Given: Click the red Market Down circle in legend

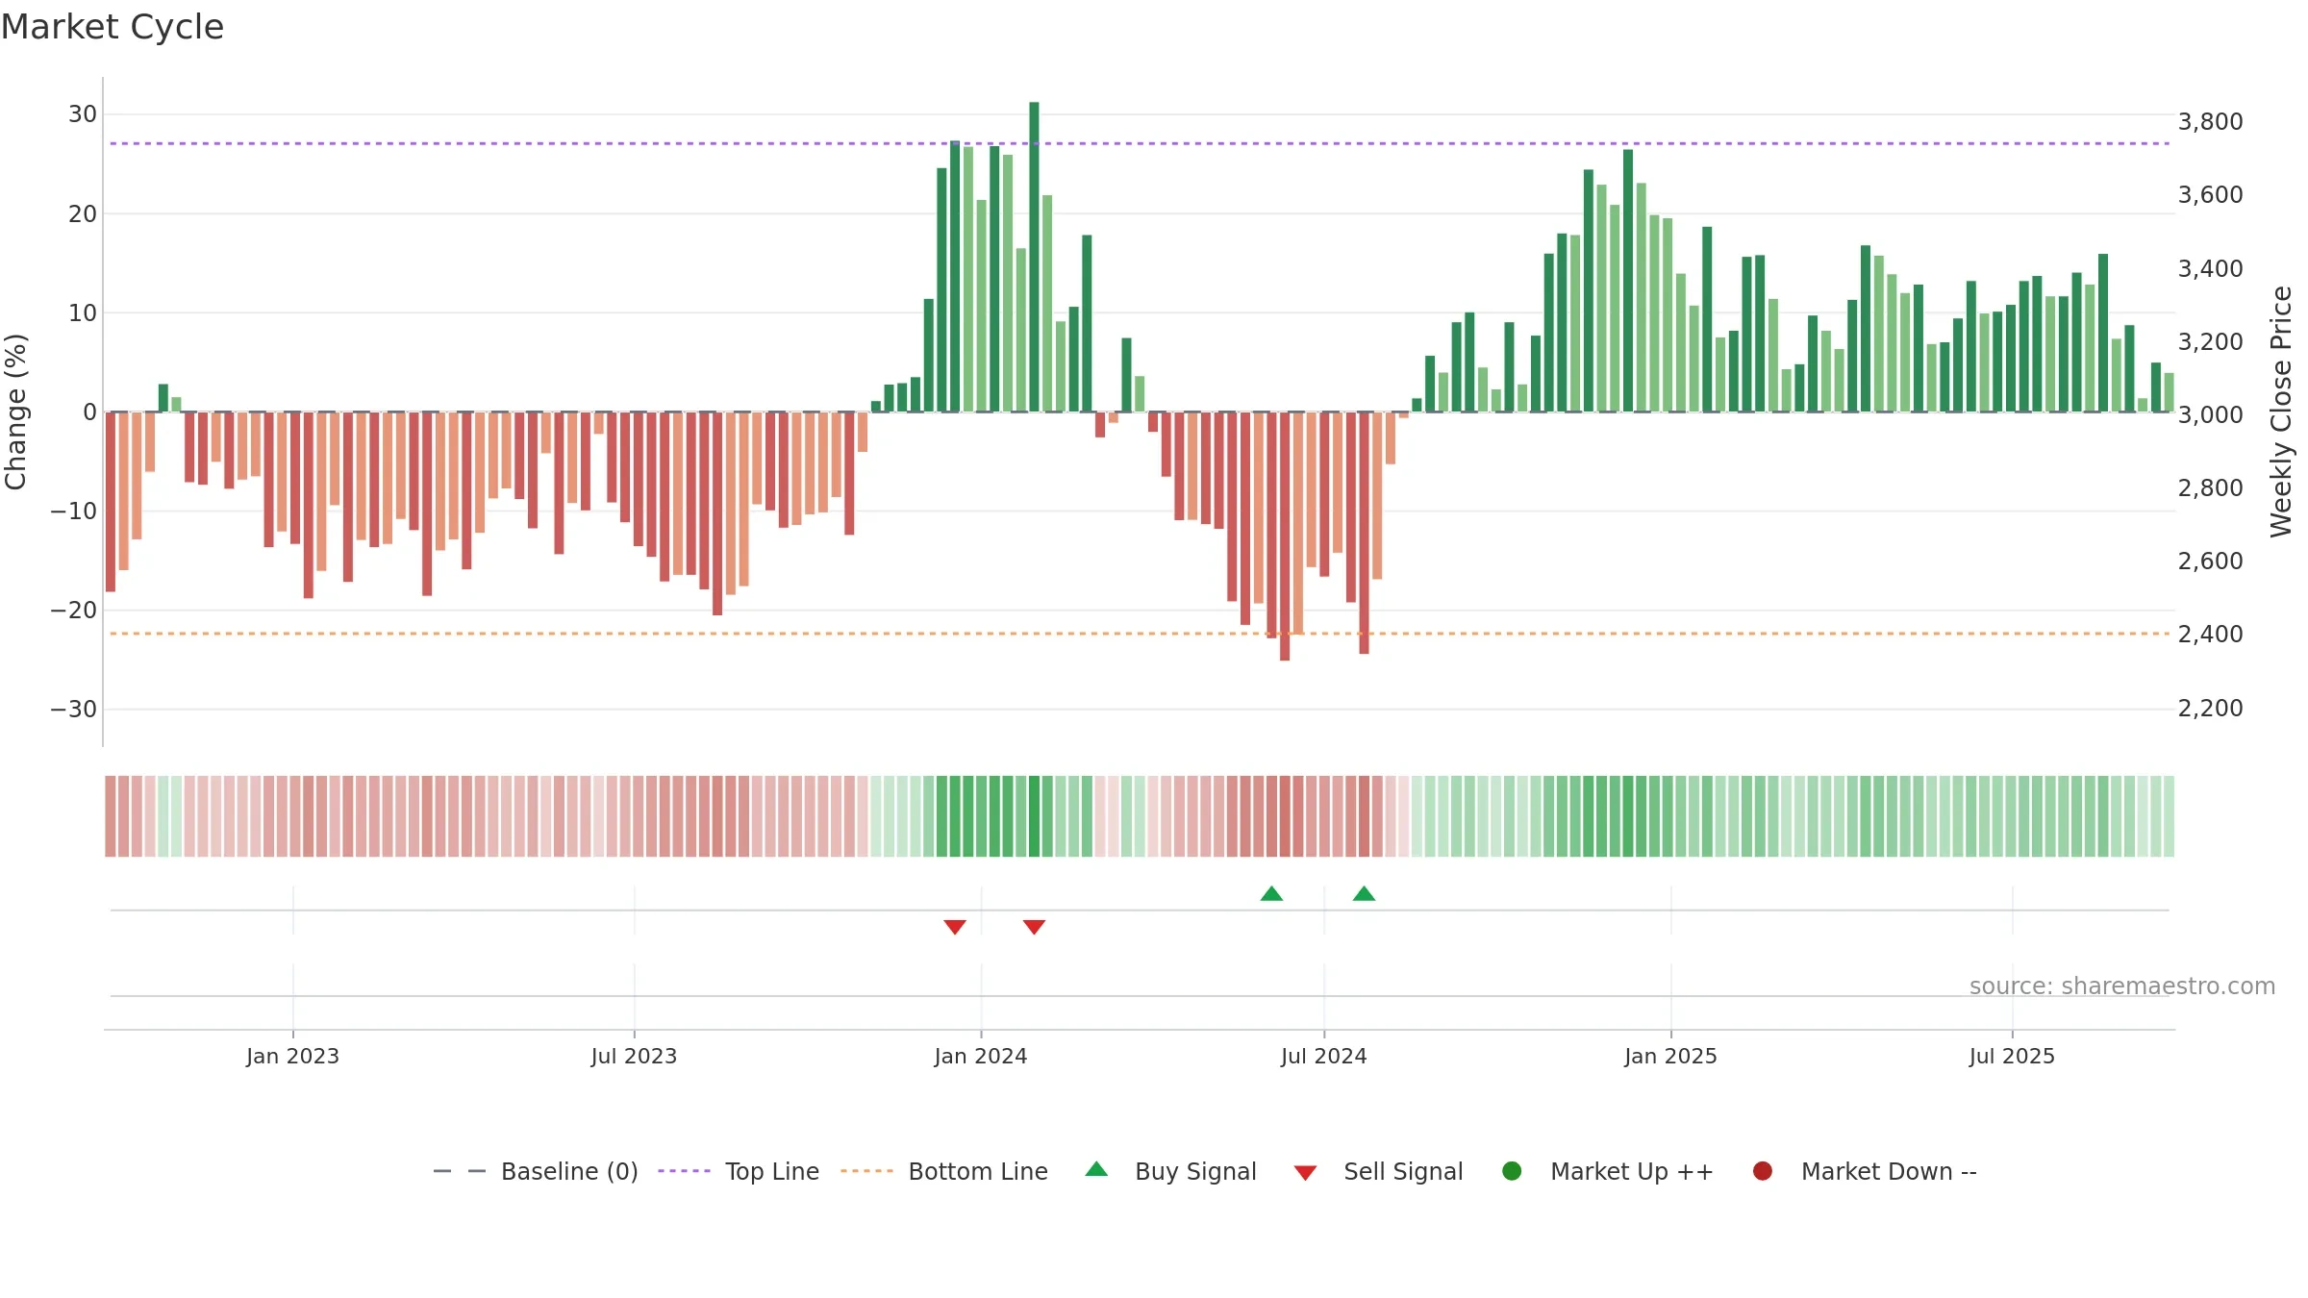Looking at the screenshot, I should [1763, 1171].
